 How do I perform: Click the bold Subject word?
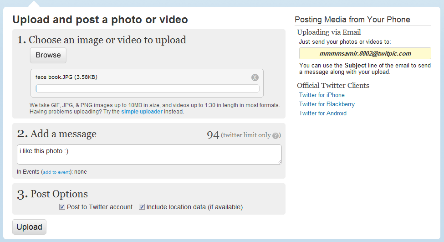click(355, 66)
